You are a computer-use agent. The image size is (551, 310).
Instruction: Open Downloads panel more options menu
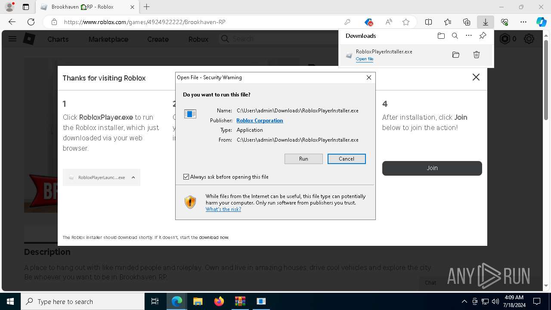(469, 36)
